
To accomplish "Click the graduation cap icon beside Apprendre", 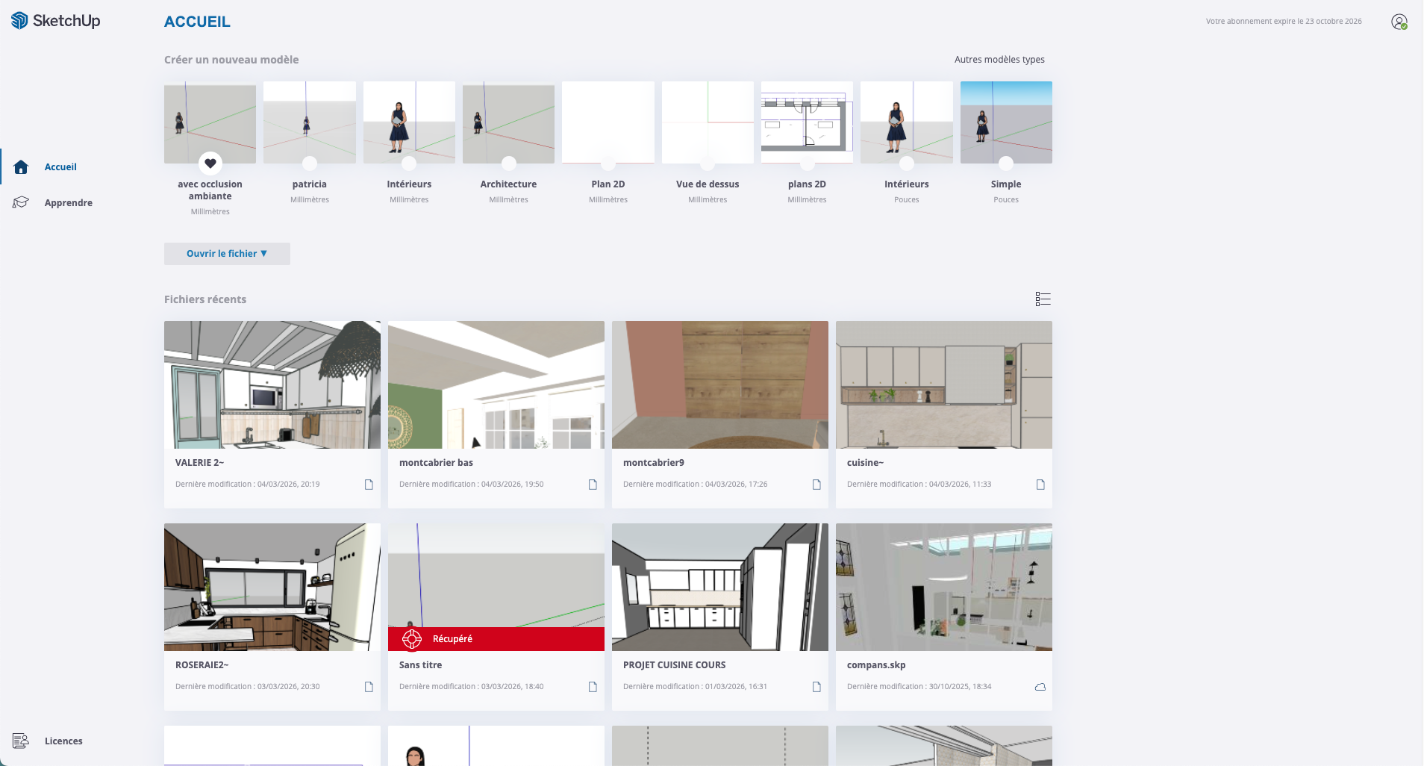I will [x=21, y=202].
